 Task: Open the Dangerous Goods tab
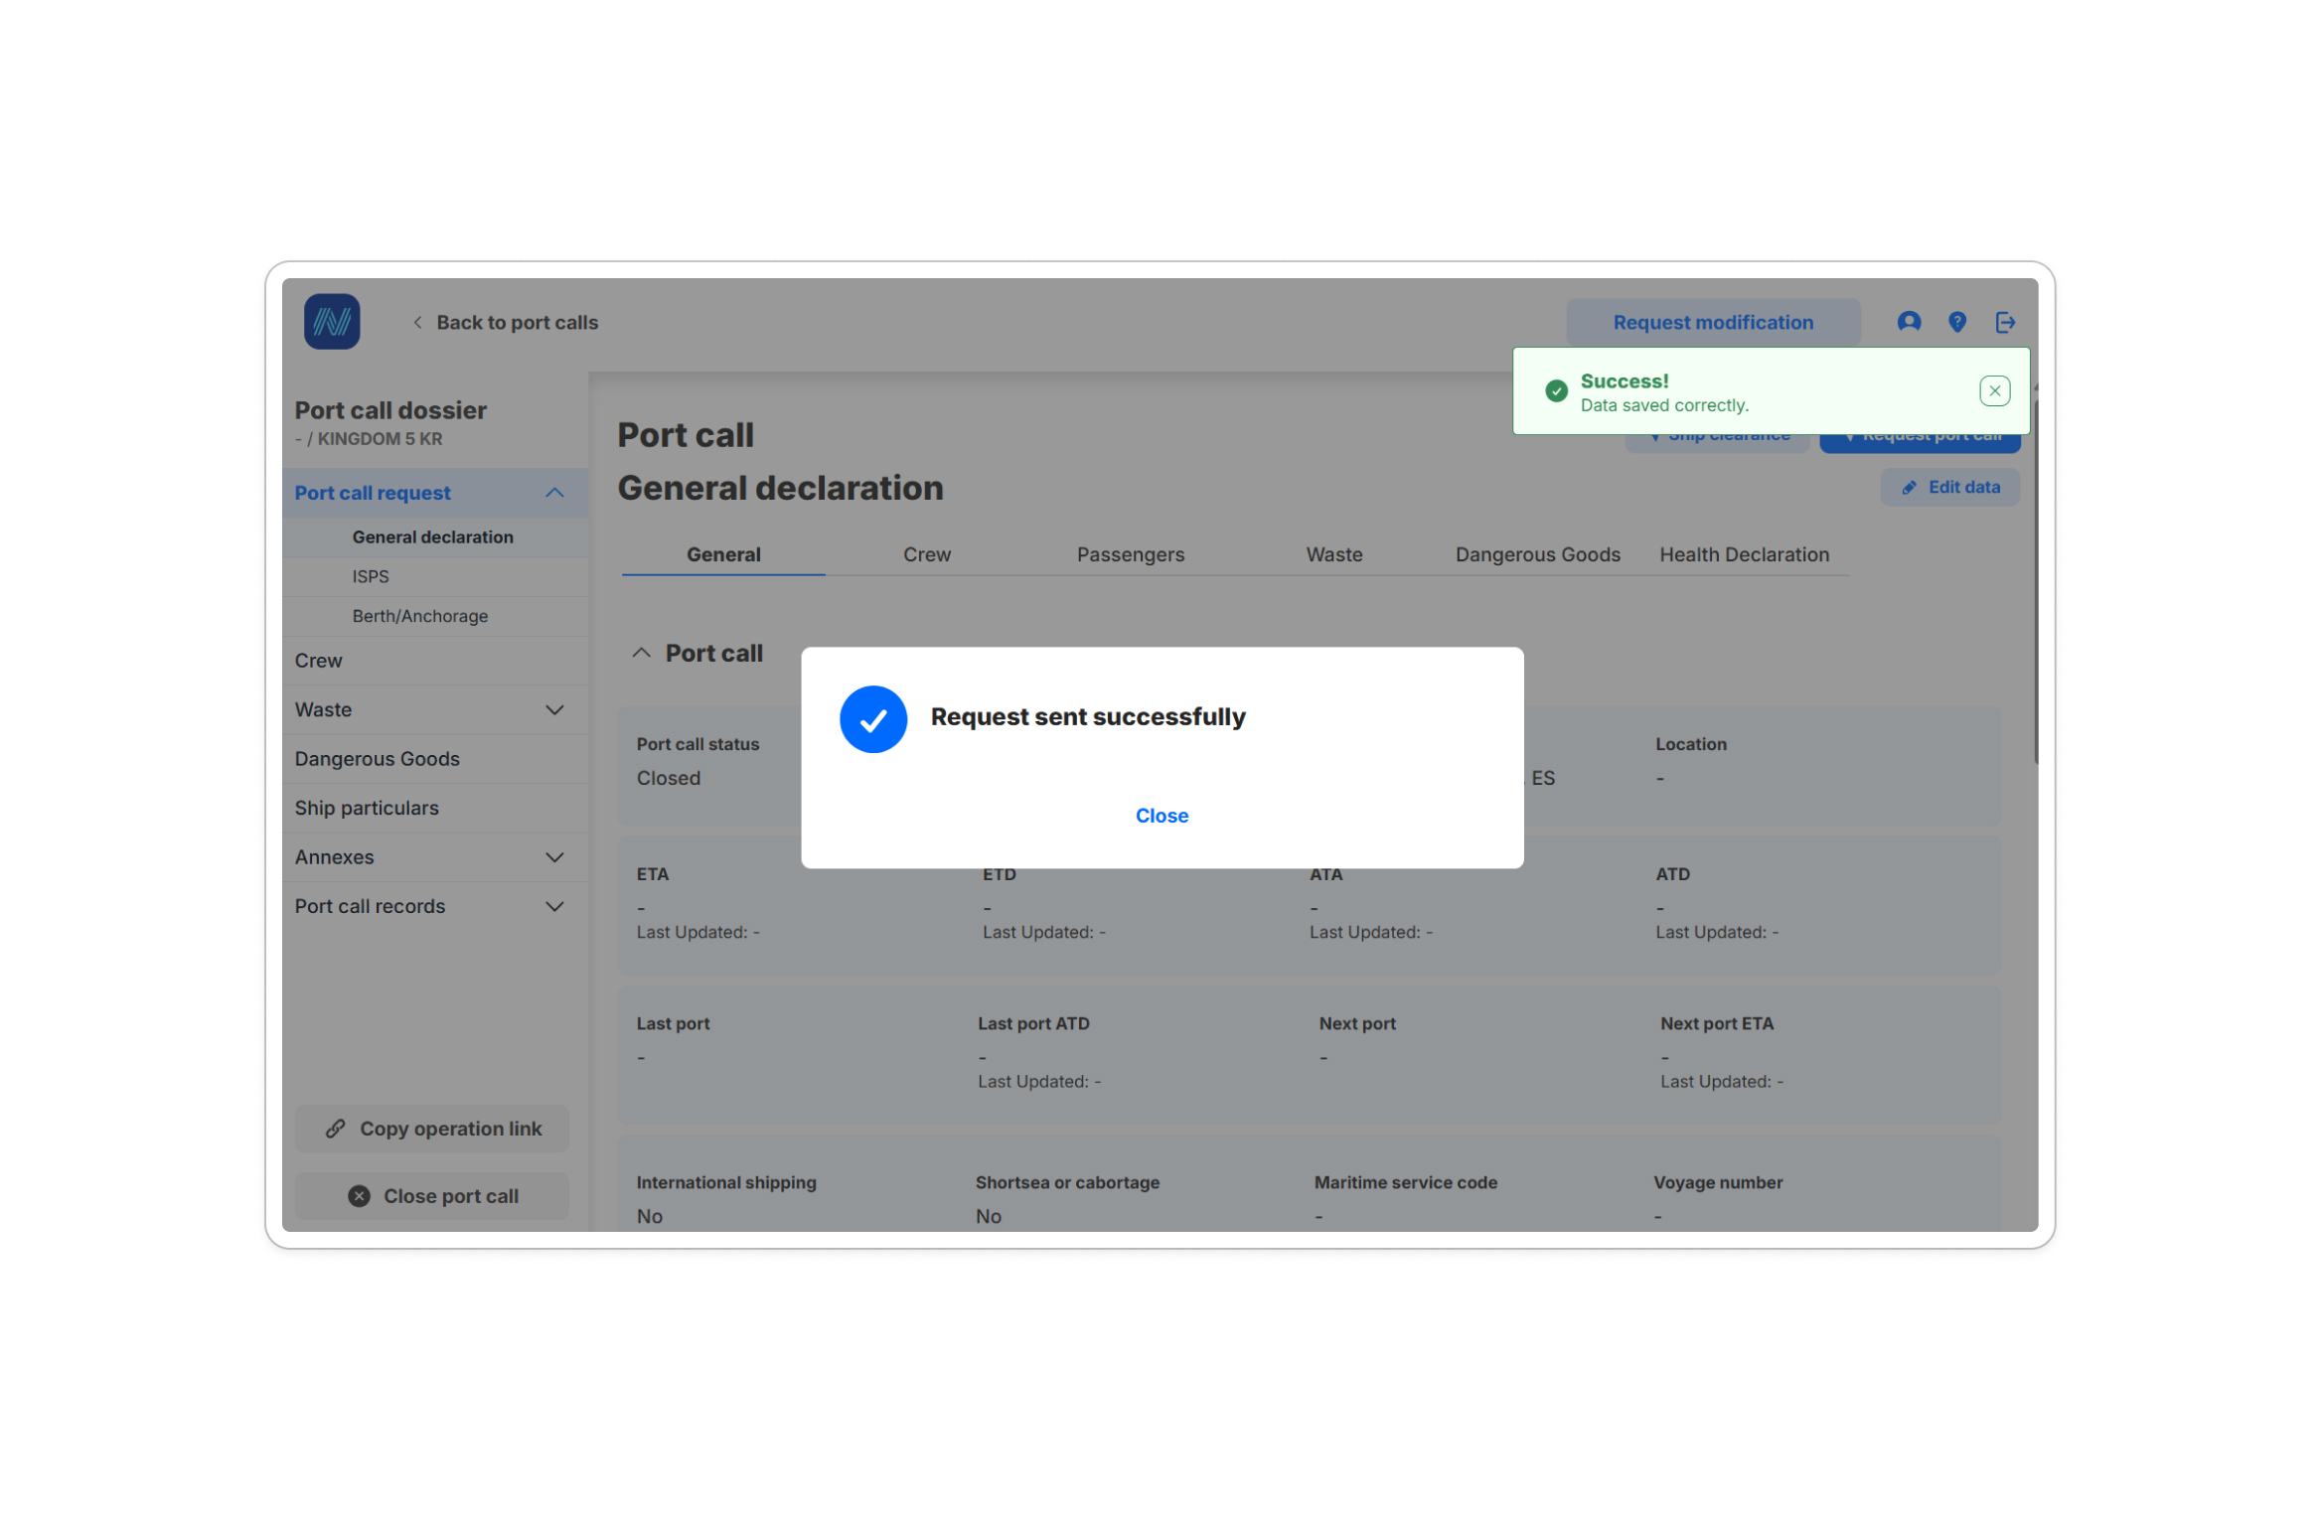[x=1536, y=554]
